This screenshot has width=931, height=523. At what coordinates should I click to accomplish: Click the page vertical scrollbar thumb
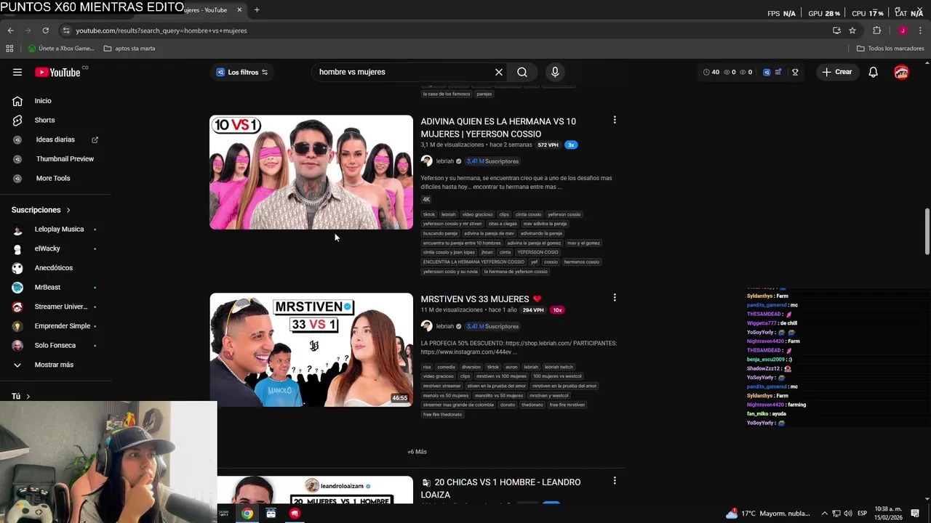927,231
